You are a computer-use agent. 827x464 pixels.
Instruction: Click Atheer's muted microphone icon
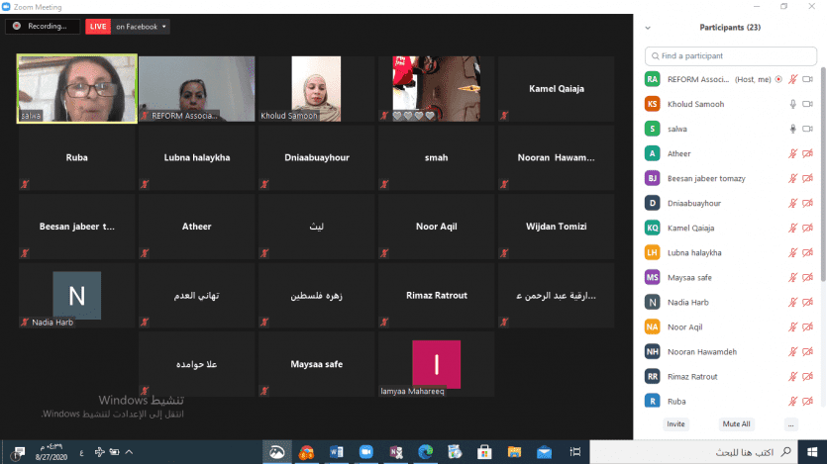point(792,153)
